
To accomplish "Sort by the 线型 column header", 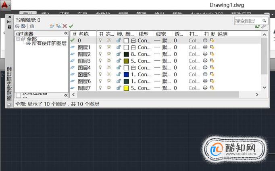I will pyautogui.click(x=143, y=34).
